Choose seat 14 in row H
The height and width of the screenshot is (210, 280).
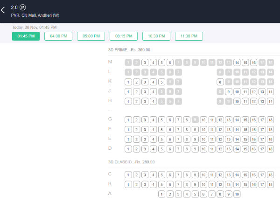coord(270,101)
